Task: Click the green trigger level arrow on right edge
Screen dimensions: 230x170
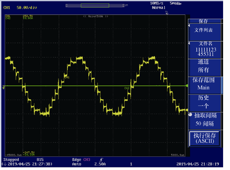Action: click(x=187, y=85)
